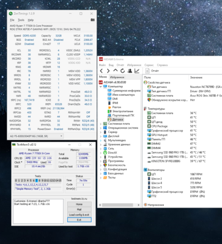Expand the Мультимедиа tree node
Viewport: 222px width, 244px height.
click(x=100, y=140)
